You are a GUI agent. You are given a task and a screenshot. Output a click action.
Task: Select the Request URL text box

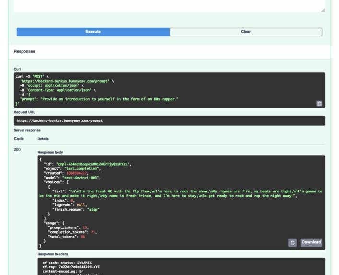(x=169, y=121)
